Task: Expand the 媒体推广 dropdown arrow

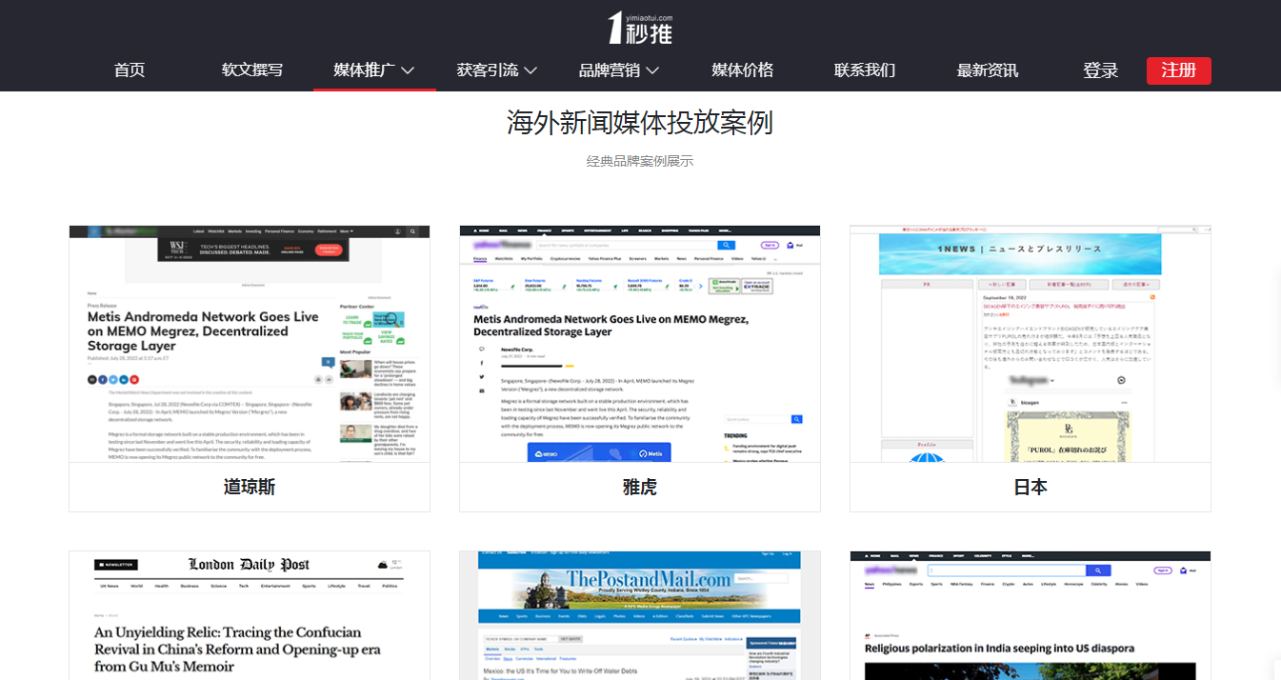Action: click(408, 70)
